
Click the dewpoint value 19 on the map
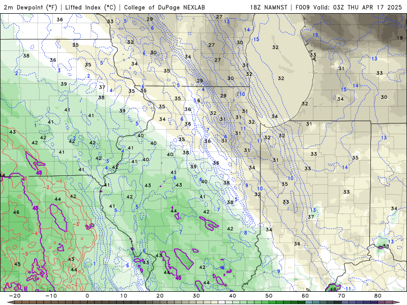tap(399, 38)
